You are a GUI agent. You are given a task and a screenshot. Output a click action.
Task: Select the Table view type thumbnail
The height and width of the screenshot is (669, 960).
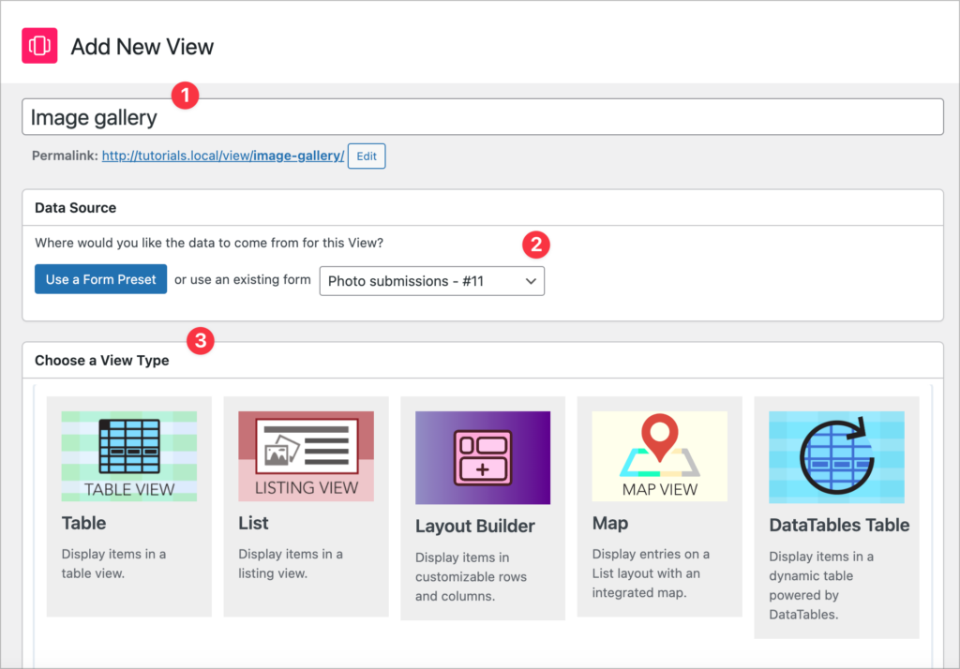pyautogui.click(x=129, y=456)
